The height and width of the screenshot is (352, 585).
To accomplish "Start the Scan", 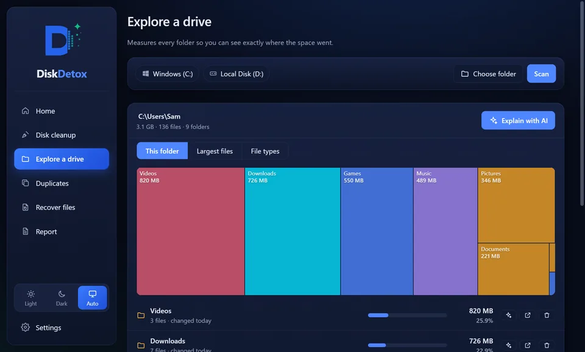I will [541, 74].
